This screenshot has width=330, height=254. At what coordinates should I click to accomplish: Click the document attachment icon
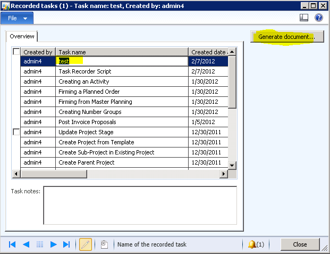(x=104, y=244)
